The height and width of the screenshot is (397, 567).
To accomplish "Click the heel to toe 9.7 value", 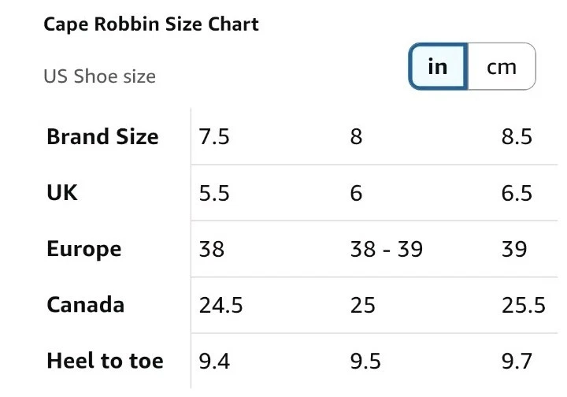I will point(517,361).
